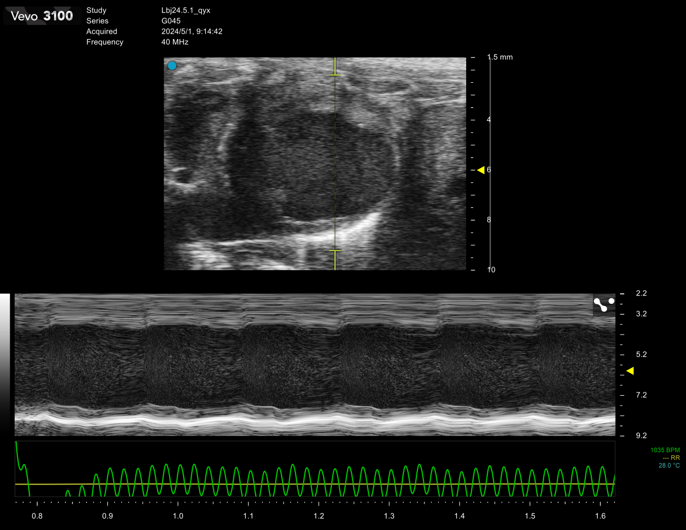Click the 1035 BPM heart rate readout

(665, 450)
